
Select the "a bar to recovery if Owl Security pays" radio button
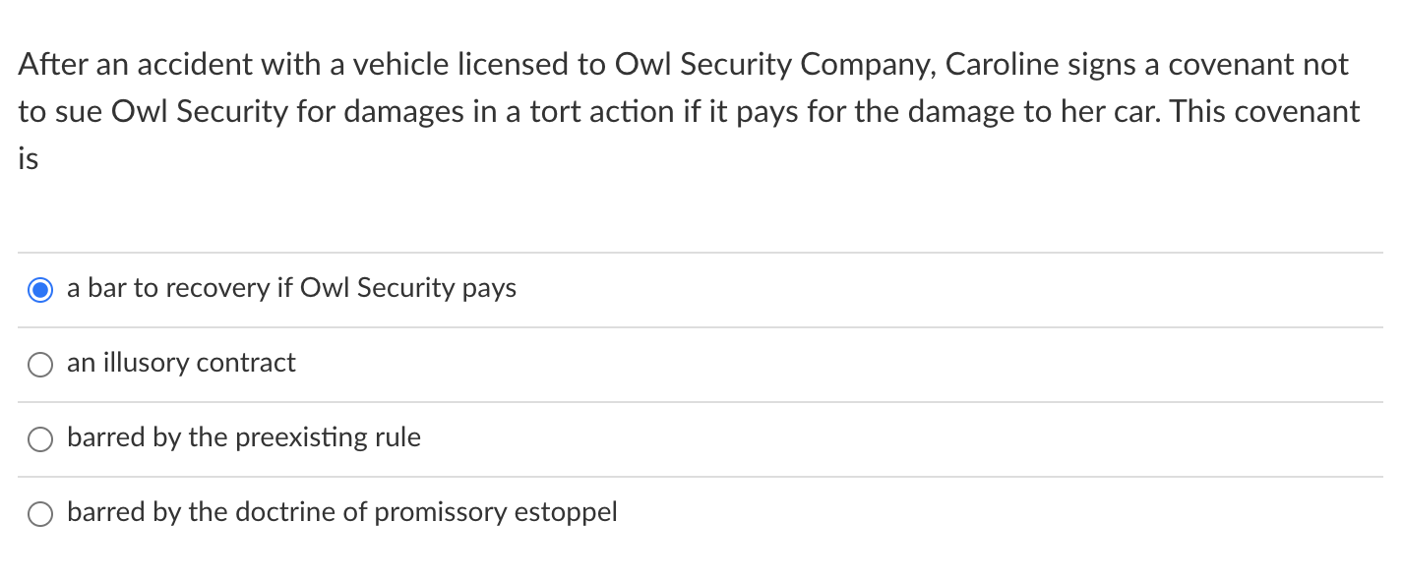40,289
